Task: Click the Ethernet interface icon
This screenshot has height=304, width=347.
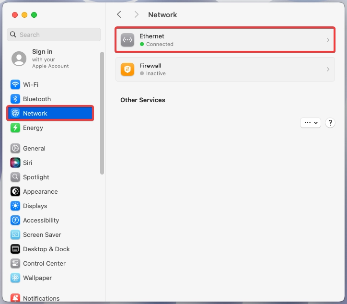Action: pos(127,40)
